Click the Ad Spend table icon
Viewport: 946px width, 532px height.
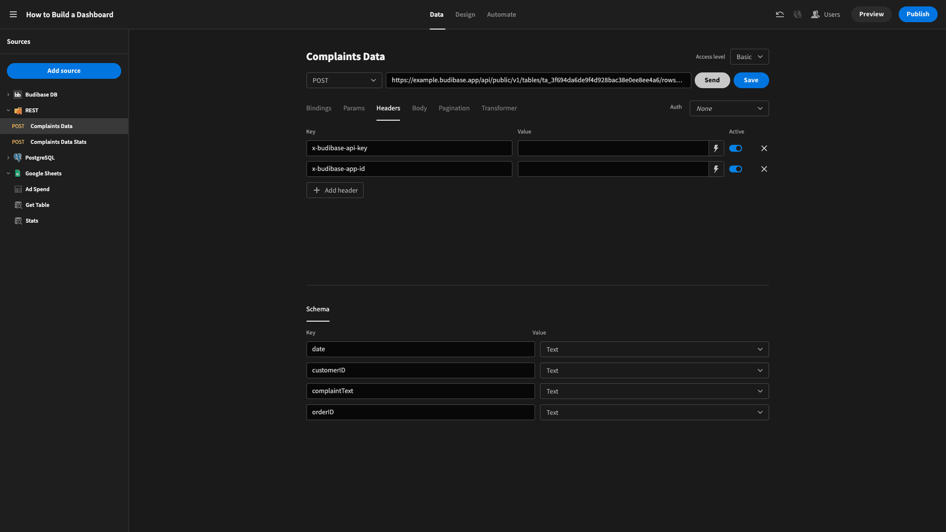[18, 189]
